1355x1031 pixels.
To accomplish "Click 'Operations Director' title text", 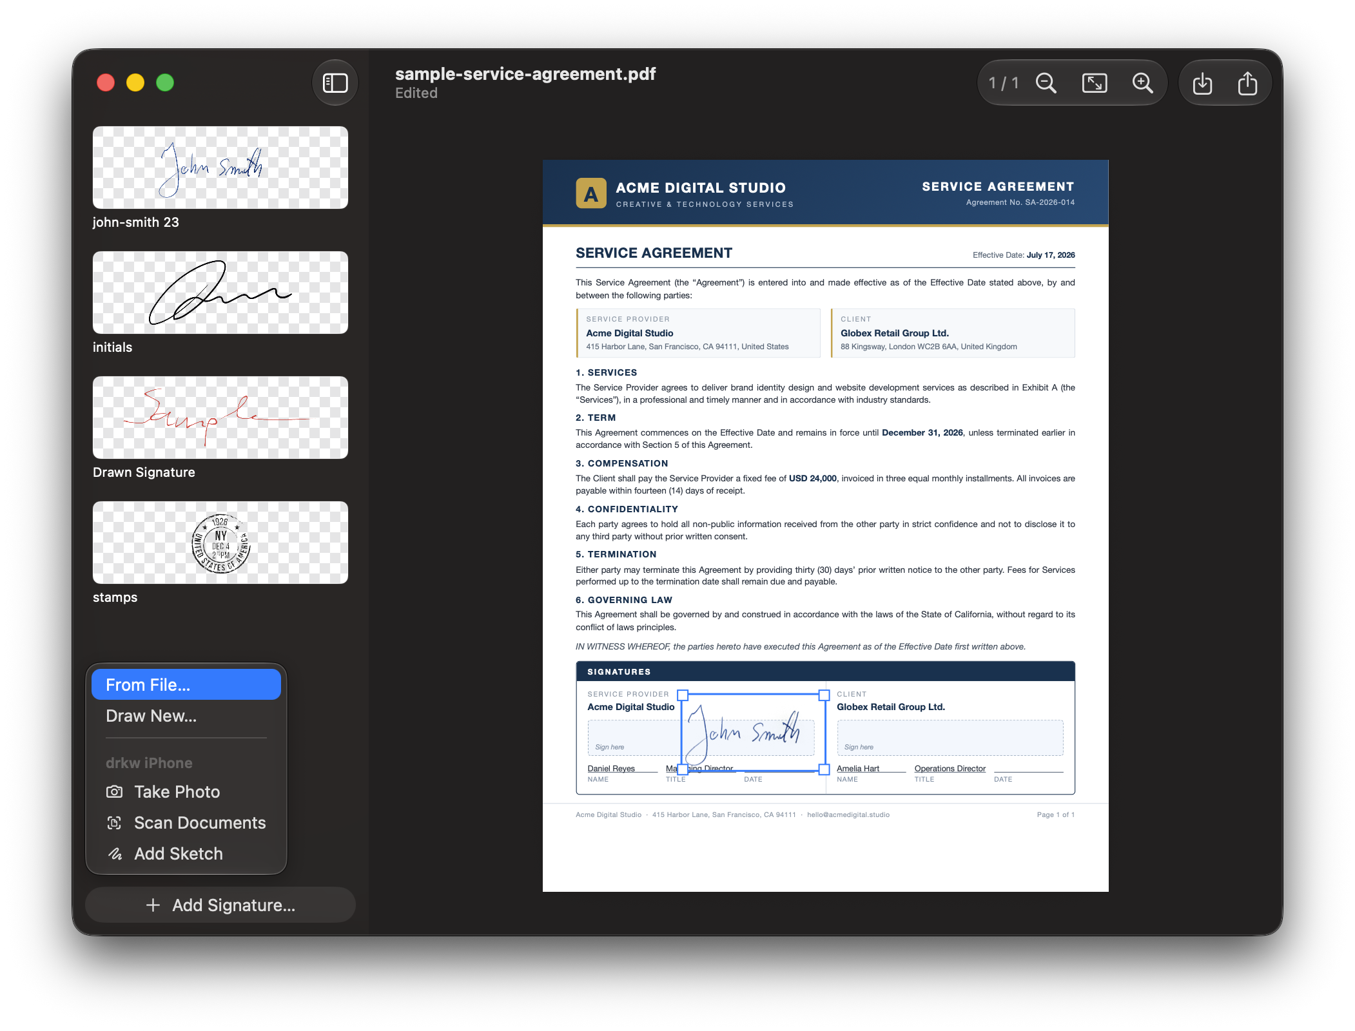I will [x=950, y=768].
